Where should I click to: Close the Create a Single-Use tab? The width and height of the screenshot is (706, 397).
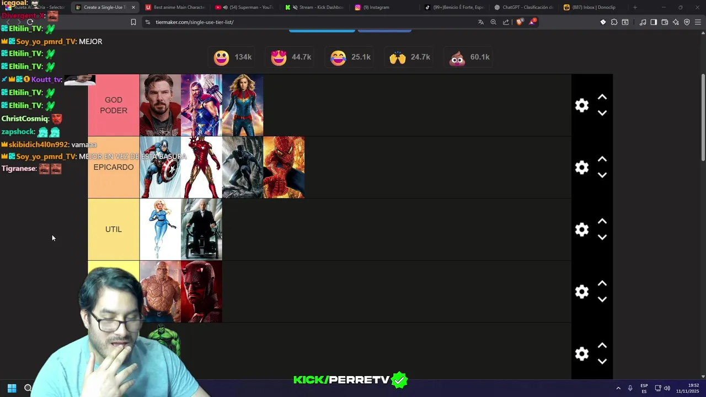pyautogui.click(x=133, y=7)
